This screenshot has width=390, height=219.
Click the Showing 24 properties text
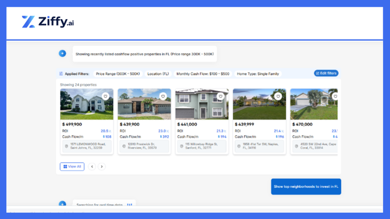(79, 84)
